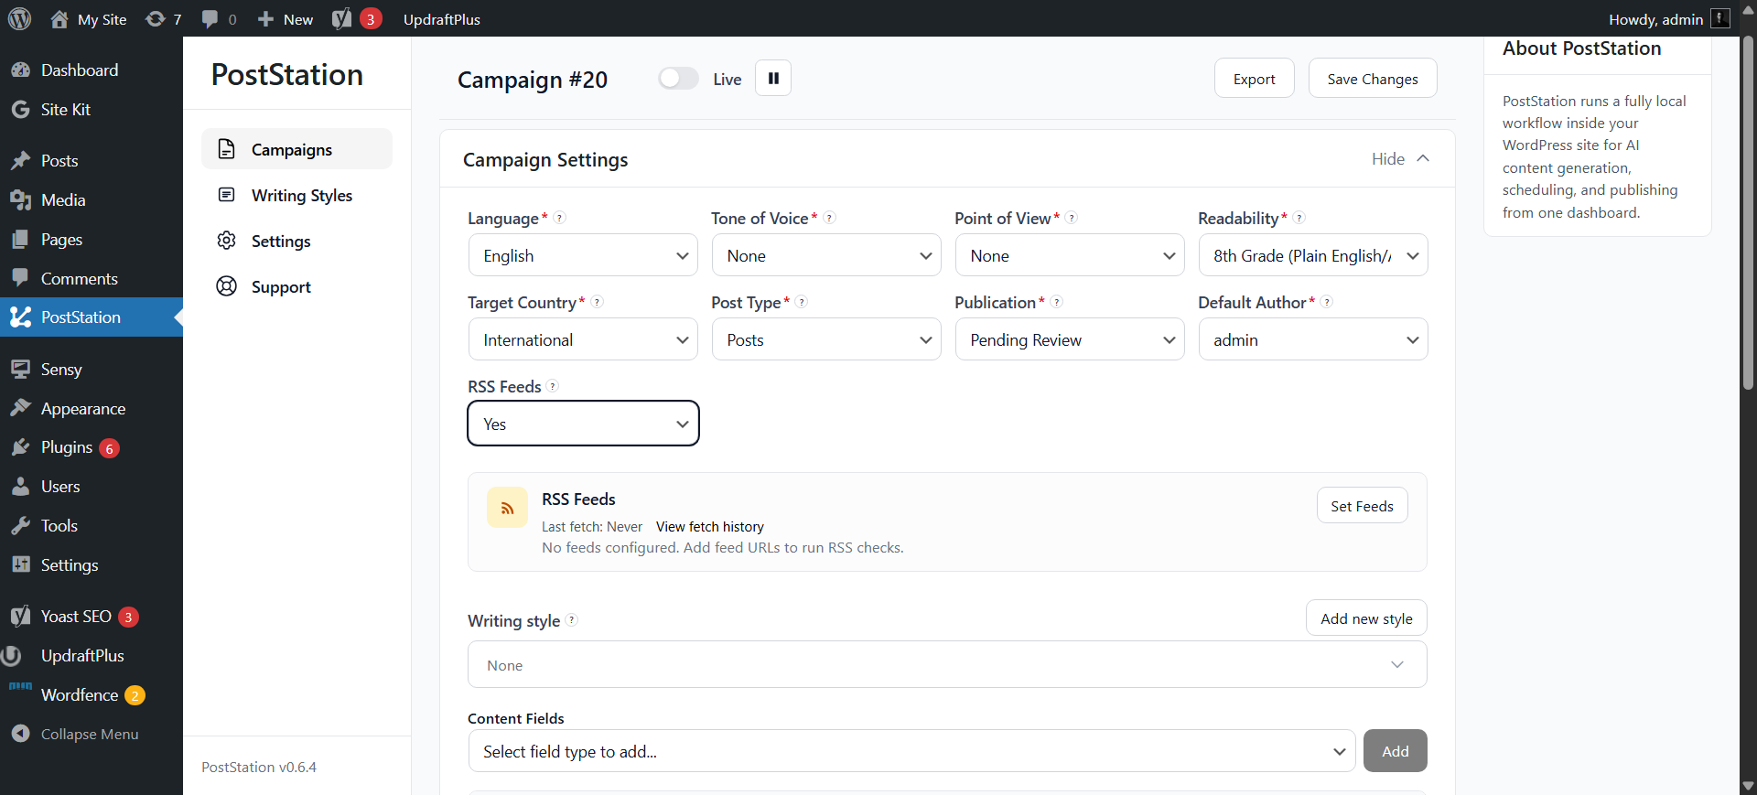
Task: Click the help icon beside Language
Action: point(560,218)
